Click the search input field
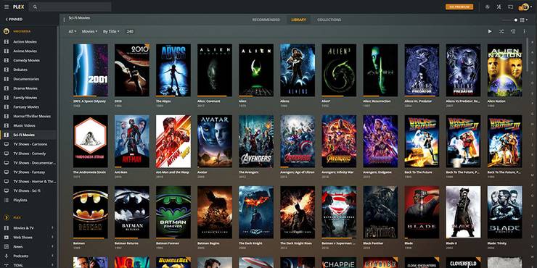Screen dimensions: 537x268 [70, 7]
